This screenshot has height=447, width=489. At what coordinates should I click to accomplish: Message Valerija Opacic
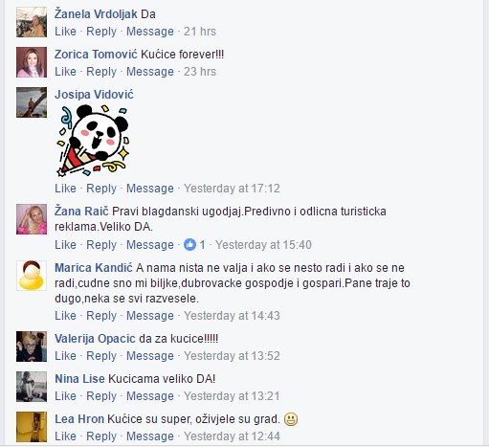click(x=150, y=356)
